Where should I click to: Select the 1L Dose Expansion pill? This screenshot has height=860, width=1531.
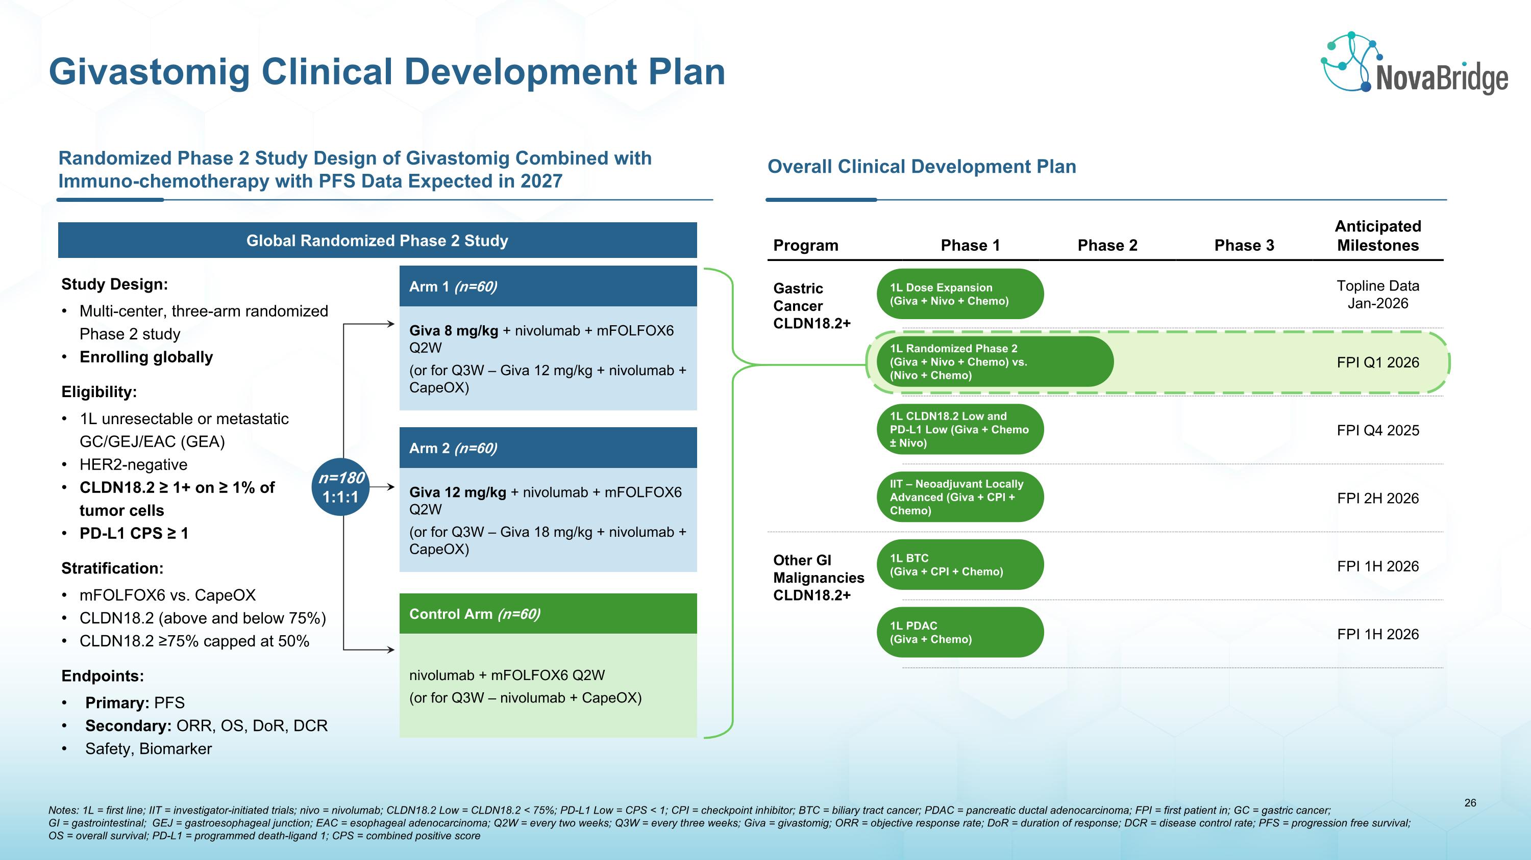[x=960, y=294]
